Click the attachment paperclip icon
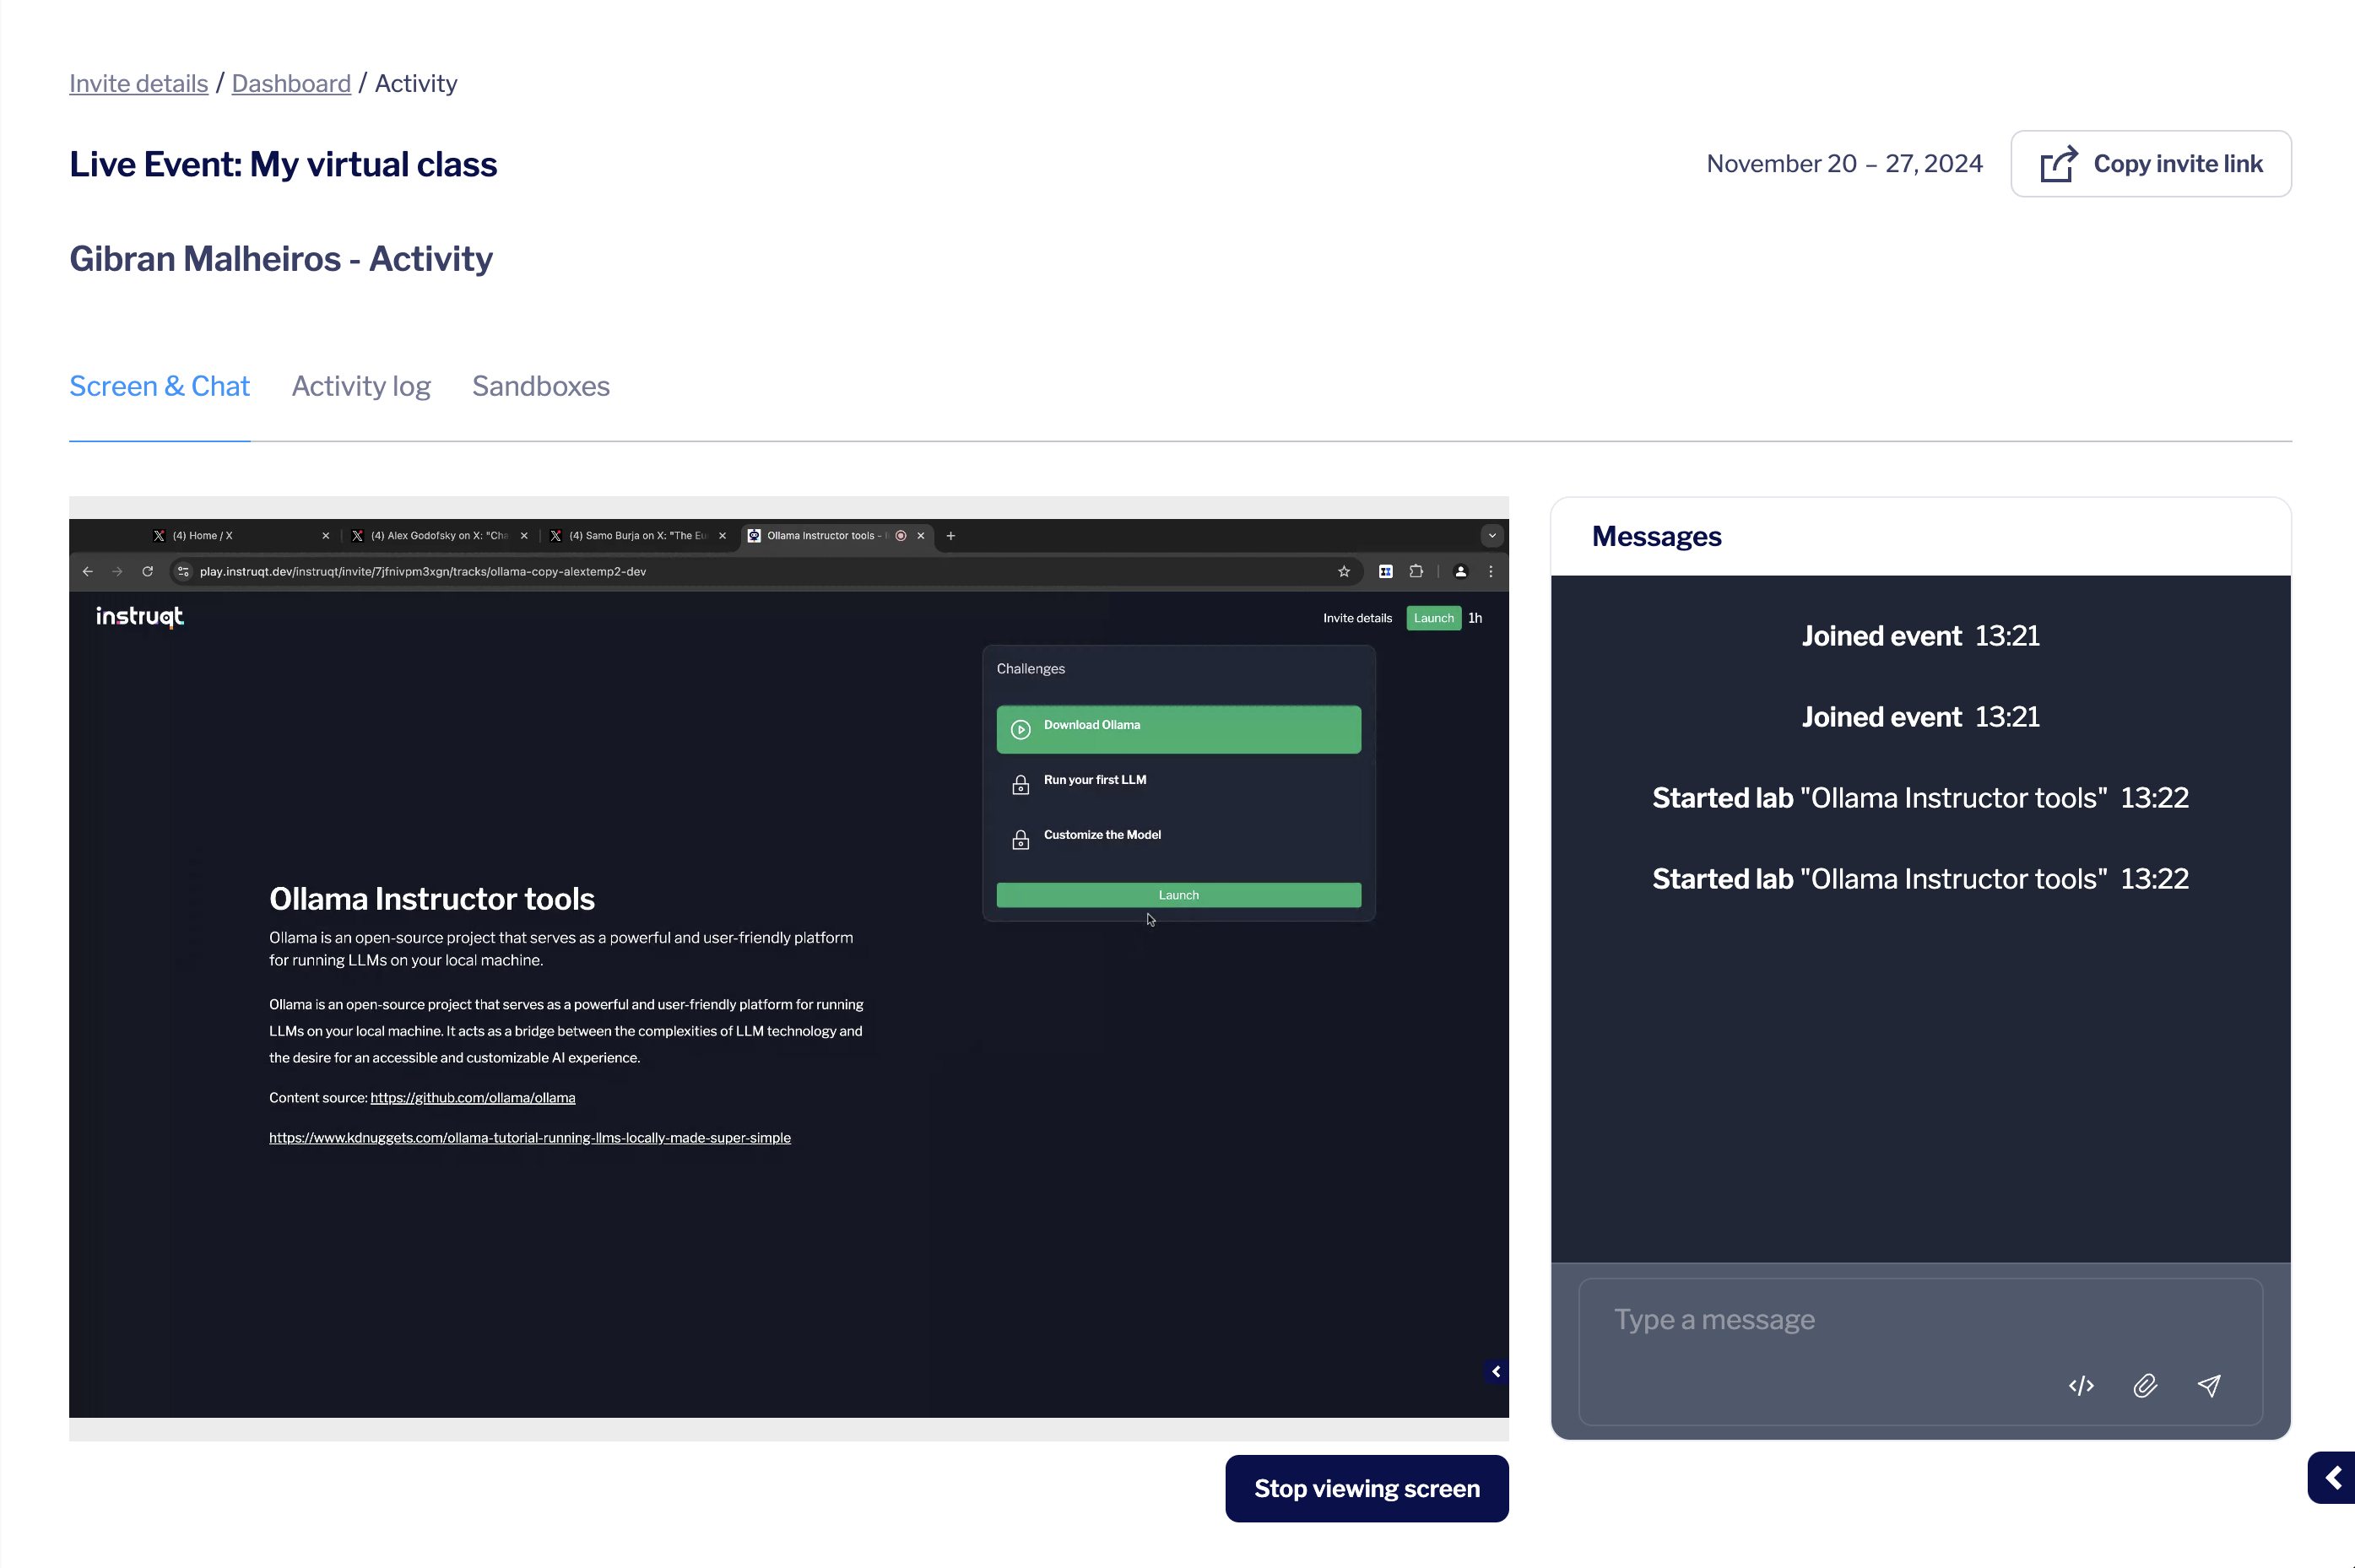The height and width of the screenshot is (1568, 2355). (x=2145, y=1385)
